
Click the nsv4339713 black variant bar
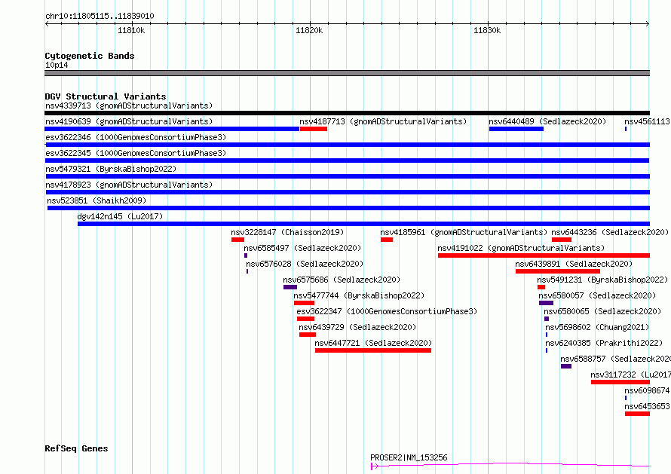coord(347,113)
